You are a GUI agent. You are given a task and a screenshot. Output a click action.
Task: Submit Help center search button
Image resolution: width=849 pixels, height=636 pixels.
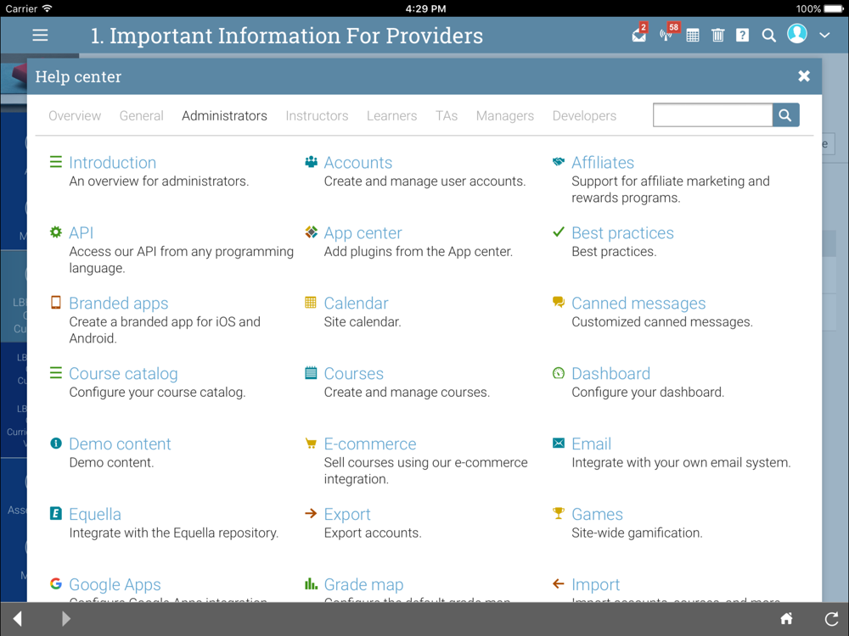[785, 115]
